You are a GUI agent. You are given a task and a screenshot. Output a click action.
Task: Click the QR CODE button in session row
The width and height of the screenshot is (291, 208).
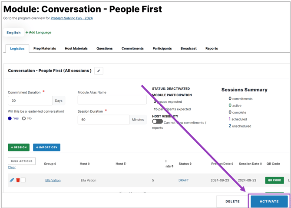[274, 180]
